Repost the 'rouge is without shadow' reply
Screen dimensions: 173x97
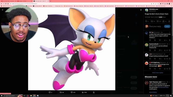(155, 40)
